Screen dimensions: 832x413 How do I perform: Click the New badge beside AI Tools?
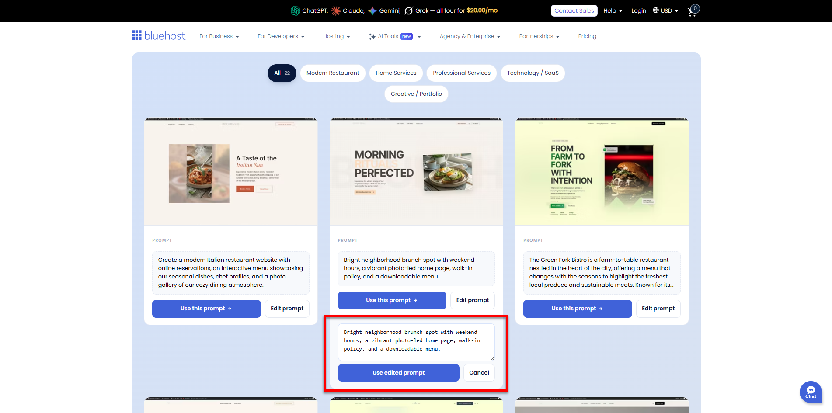pyautogui.click(x=407, y=36)
